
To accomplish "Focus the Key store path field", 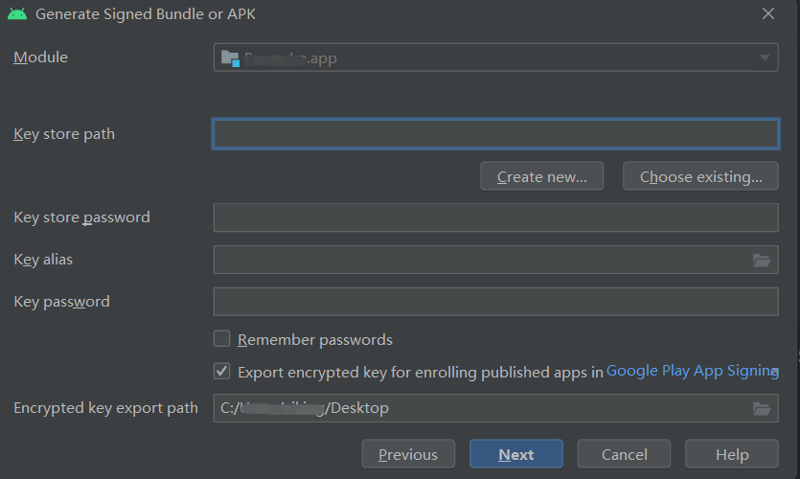I will (x=495, y=134).
